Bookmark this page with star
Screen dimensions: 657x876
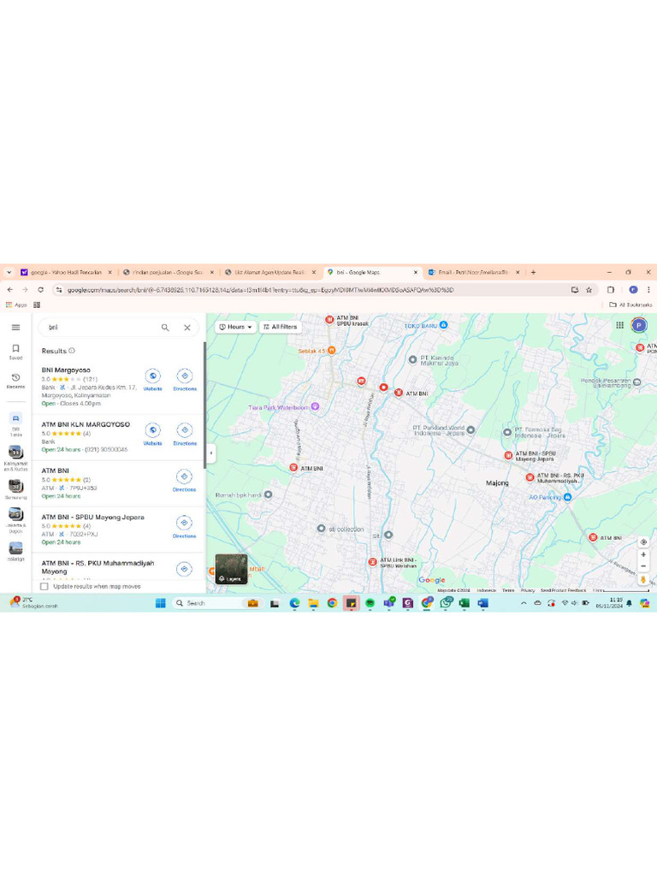pos(589,289)
